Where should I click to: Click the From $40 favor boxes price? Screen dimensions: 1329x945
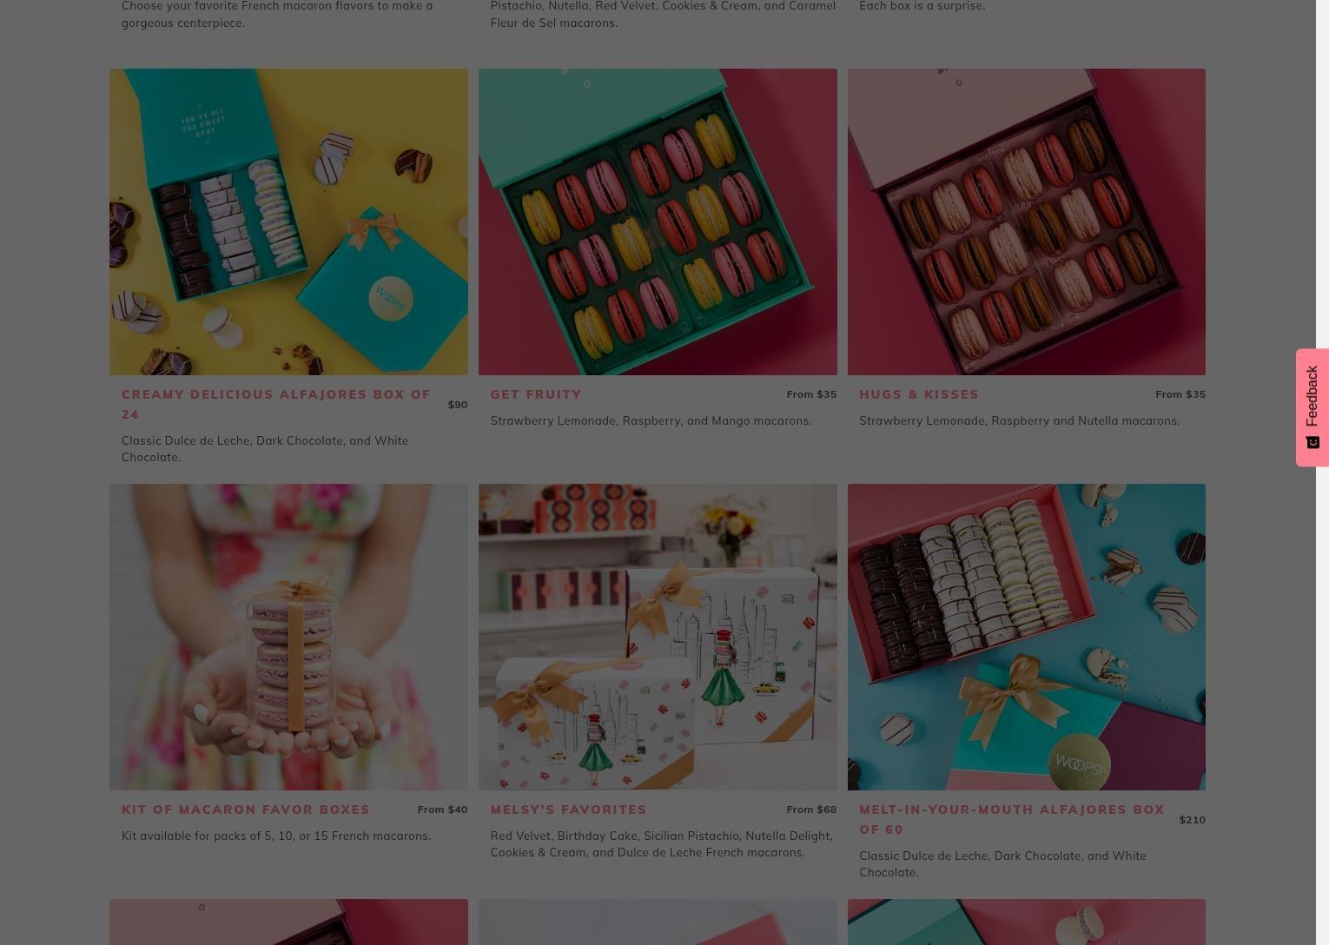tap(442, 810)
